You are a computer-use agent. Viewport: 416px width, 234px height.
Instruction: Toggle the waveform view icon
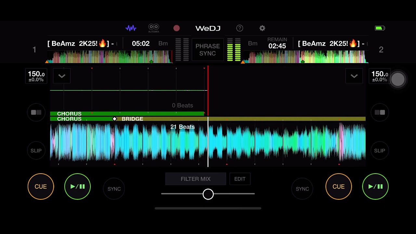[x=131, y=28]
